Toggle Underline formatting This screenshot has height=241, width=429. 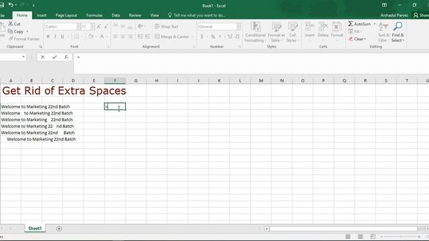pos(62,36)
